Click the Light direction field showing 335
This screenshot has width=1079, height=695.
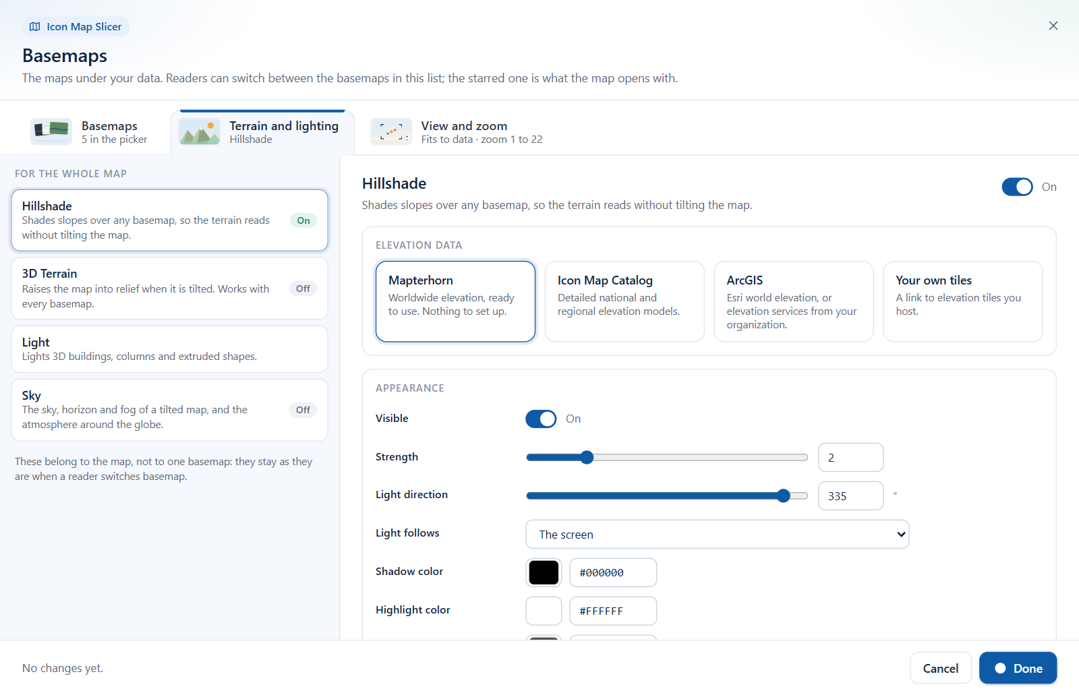[x=851, y=496]
